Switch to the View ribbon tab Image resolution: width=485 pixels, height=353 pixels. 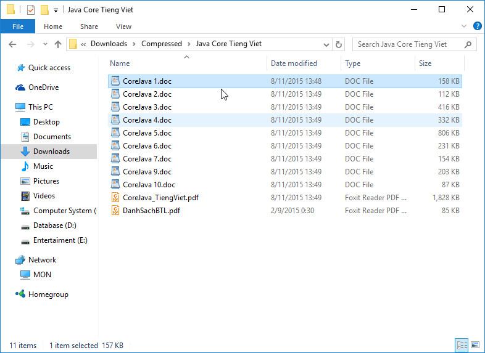[x=124, y=26]
